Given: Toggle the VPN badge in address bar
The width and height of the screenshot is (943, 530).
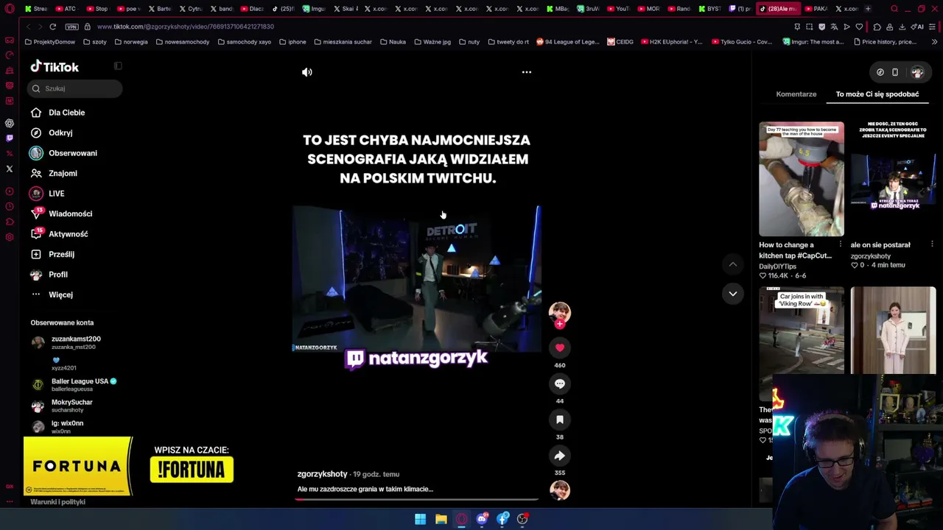Looking at the screenshot, I should point(71,26).
